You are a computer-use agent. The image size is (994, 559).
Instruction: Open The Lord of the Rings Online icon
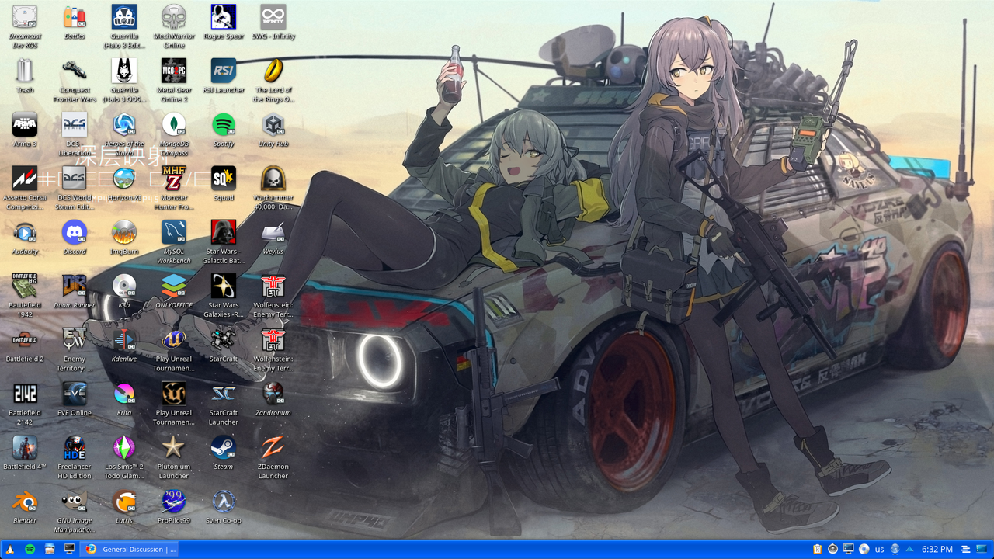coord(273,71)
